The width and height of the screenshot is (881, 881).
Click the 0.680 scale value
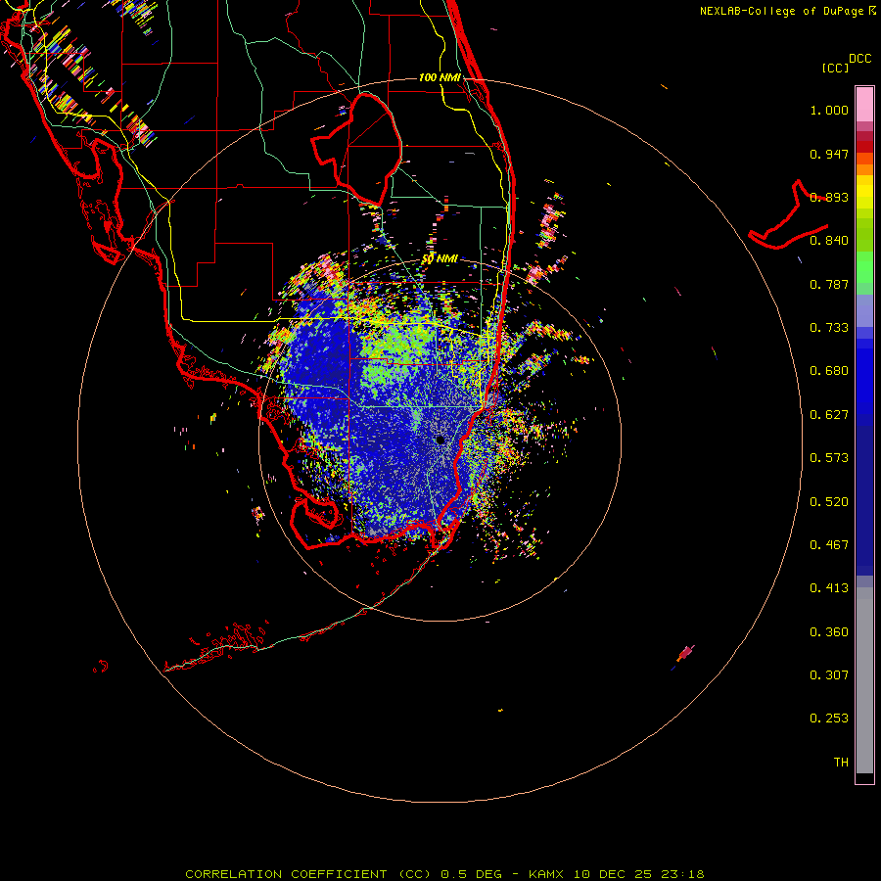pos(829,371)
